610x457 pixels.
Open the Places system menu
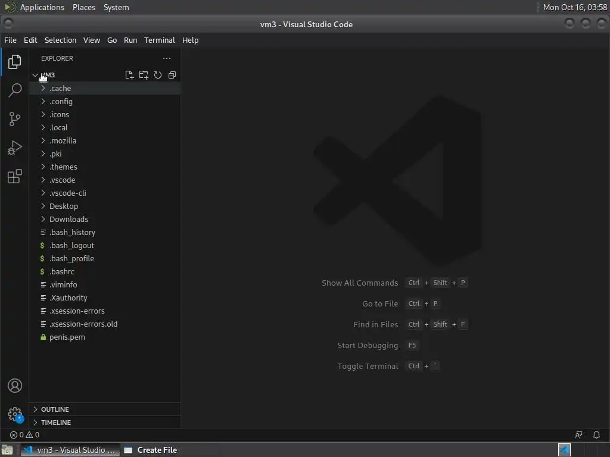pyautogui.click(x=84, y=7)
